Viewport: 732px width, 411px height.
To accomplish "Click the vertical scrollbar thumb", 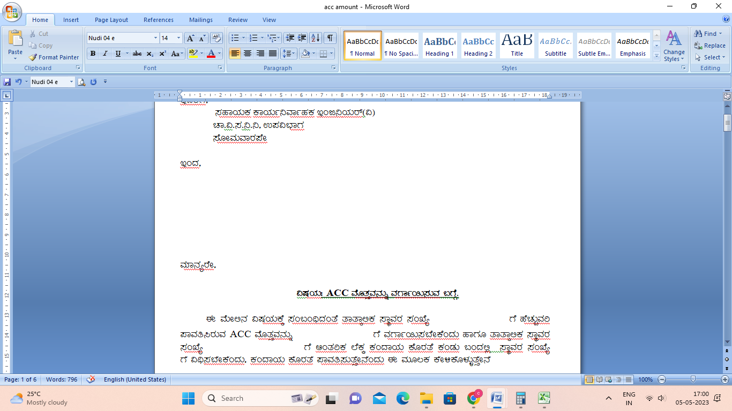I will tap(727, 123).
